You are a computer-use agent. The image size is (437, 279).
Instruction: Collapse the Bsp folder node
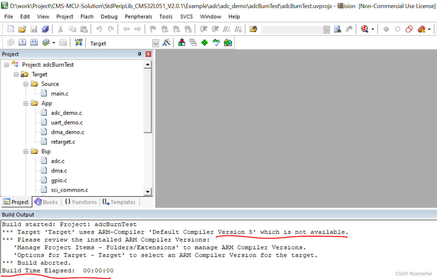pyautogui.click(x=26, y=152)
